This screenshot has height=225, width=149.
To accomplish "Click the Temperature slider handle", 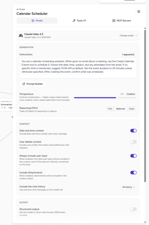I will [117, 98].
